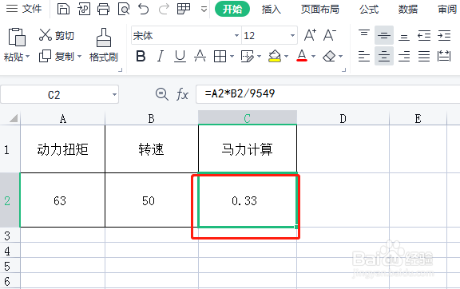Click the Redo arrow
This screenshot has width=460, height=289.
click(x=164, y=9)
